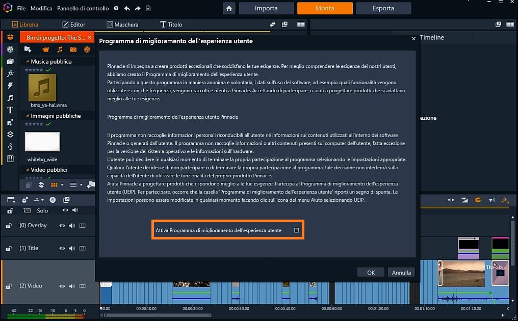Open the film reel media sidebar icon

(x=10, y=49)
